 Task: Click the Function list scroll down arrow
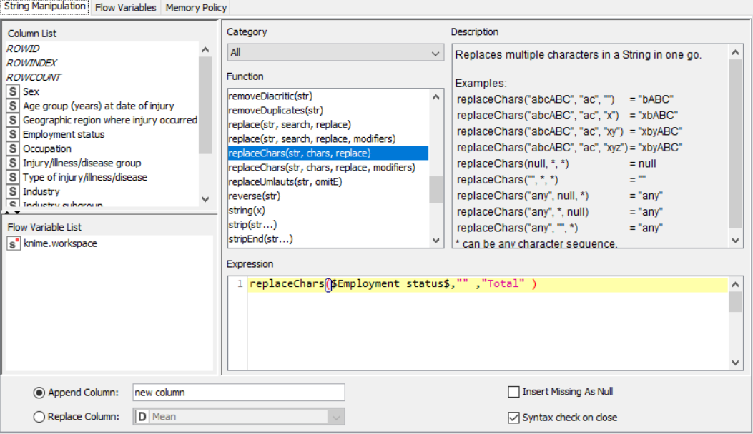(x=435, y=241)
